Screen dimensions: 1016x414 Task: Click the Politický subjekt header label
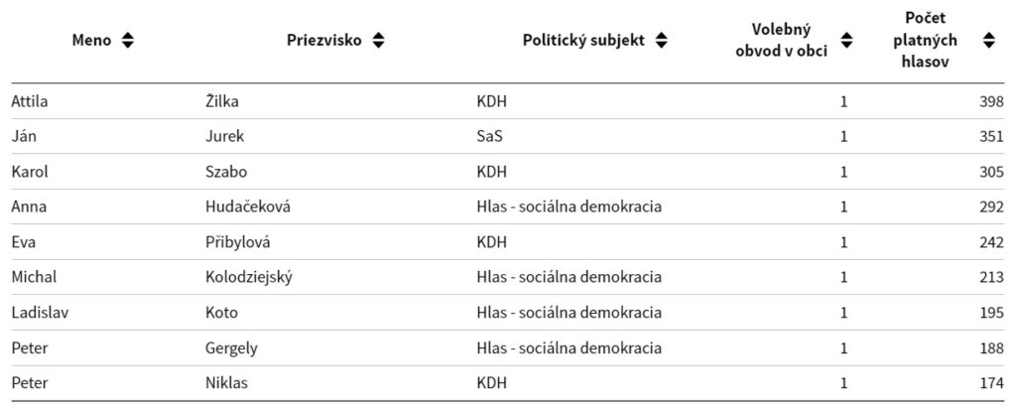click(583, 41)
